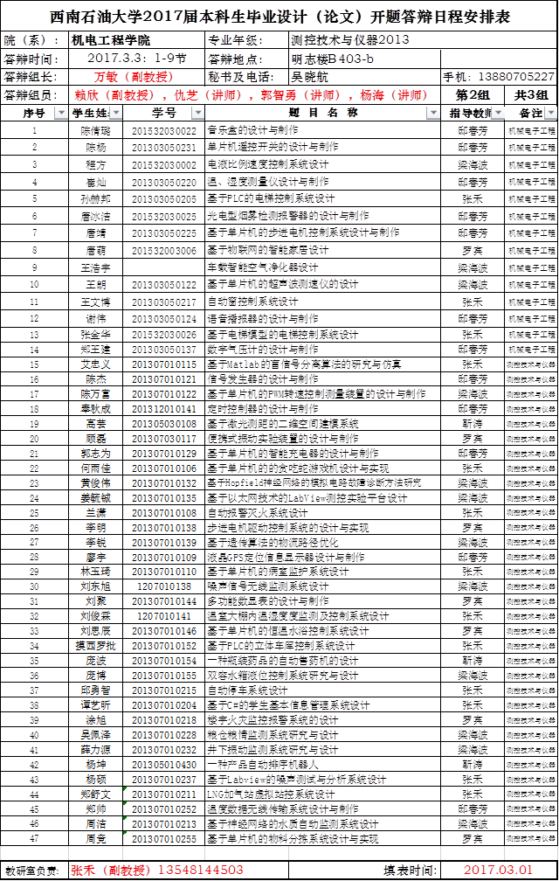Viewport: 559px width, 881px height.
Task: Expand the 学号 column filter arrow
Action: pyautogui.click(x=195, y=113)
